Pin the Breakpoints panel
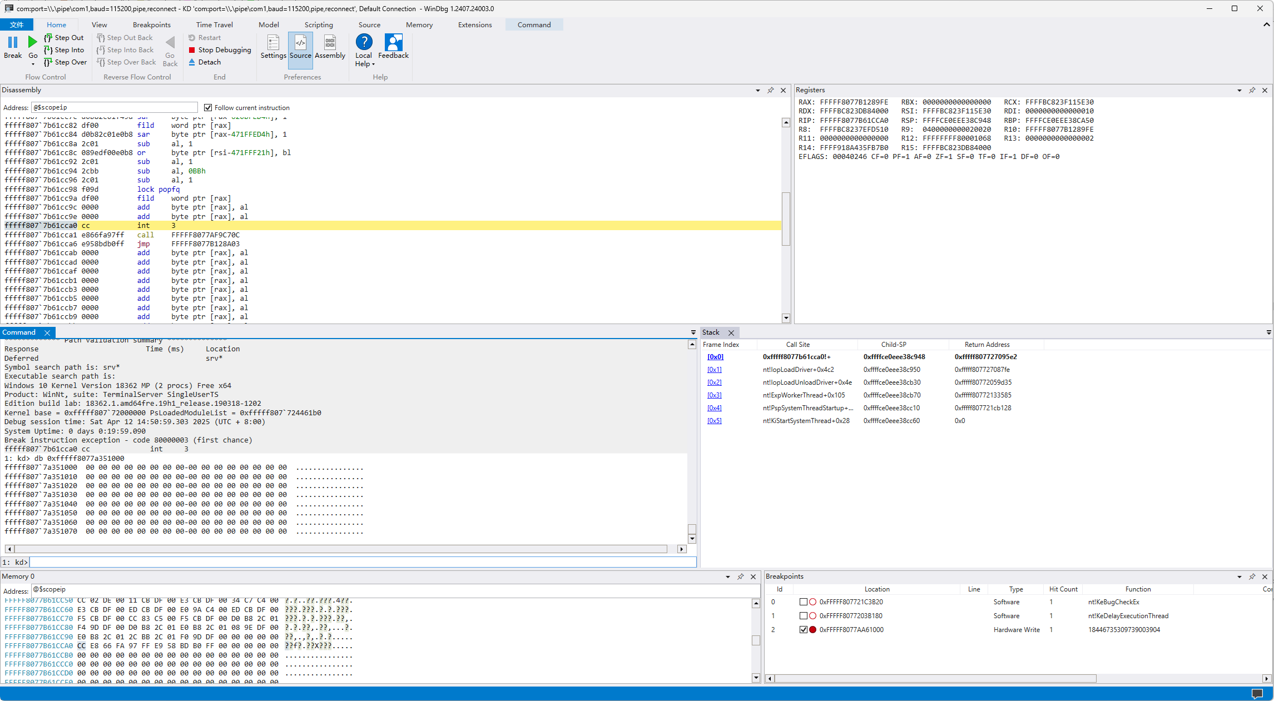1274x701 pixels. (x=1252, y=576)
